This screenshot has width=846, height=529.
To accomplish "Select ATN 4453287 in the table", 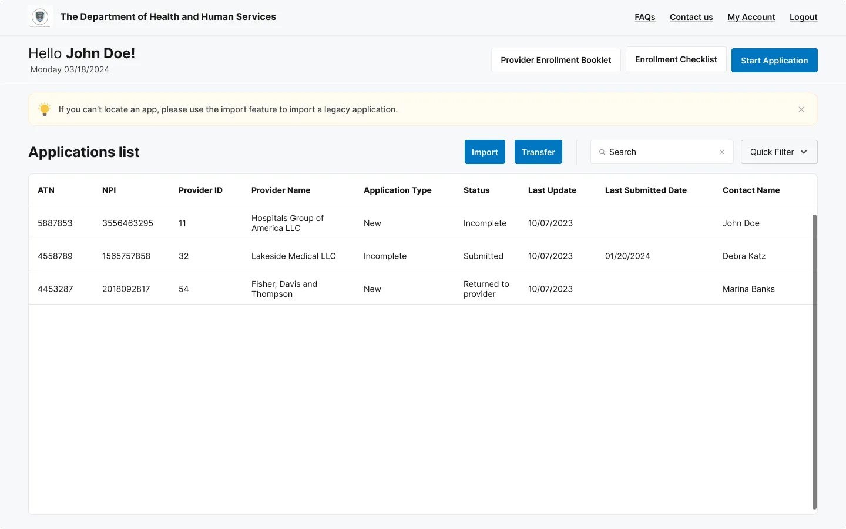I will tap(55, 289).
